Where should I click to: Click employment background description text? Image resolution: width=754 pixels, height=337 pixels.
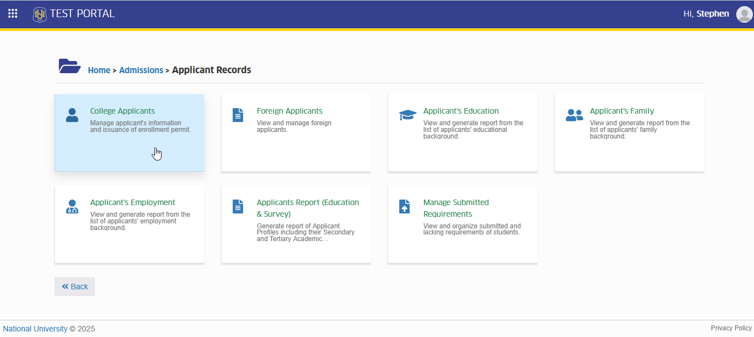pyautogui.click(x=140, y=221)
